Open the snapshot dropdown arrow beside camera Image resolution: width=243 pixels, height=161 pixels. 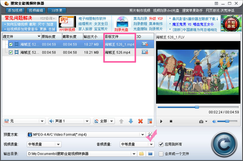click(206, 121)
